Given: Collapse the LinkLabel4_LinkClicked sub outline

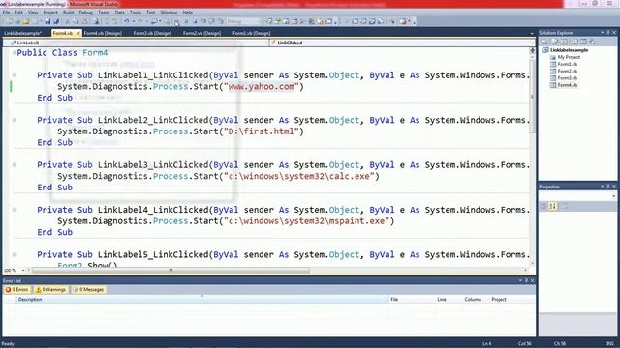Looking at the screenshot, I should [x=15, y=210].
